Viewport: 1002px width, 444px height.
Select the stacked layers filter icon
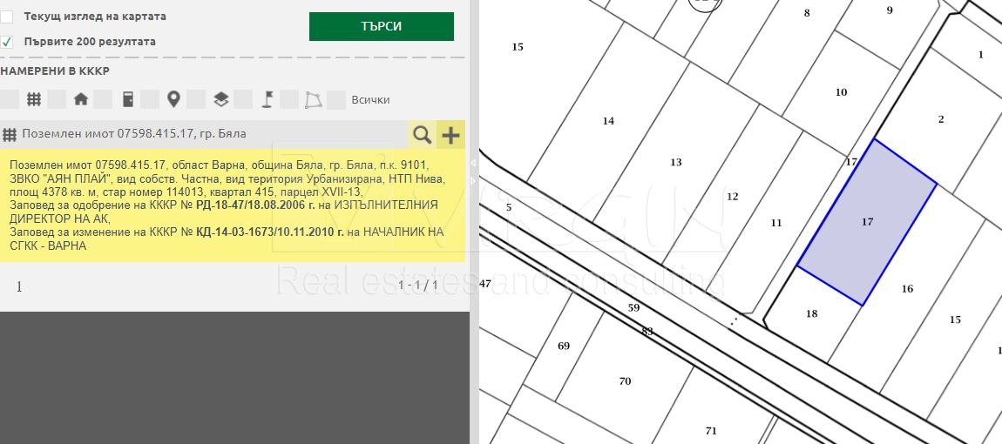(220, 99)
